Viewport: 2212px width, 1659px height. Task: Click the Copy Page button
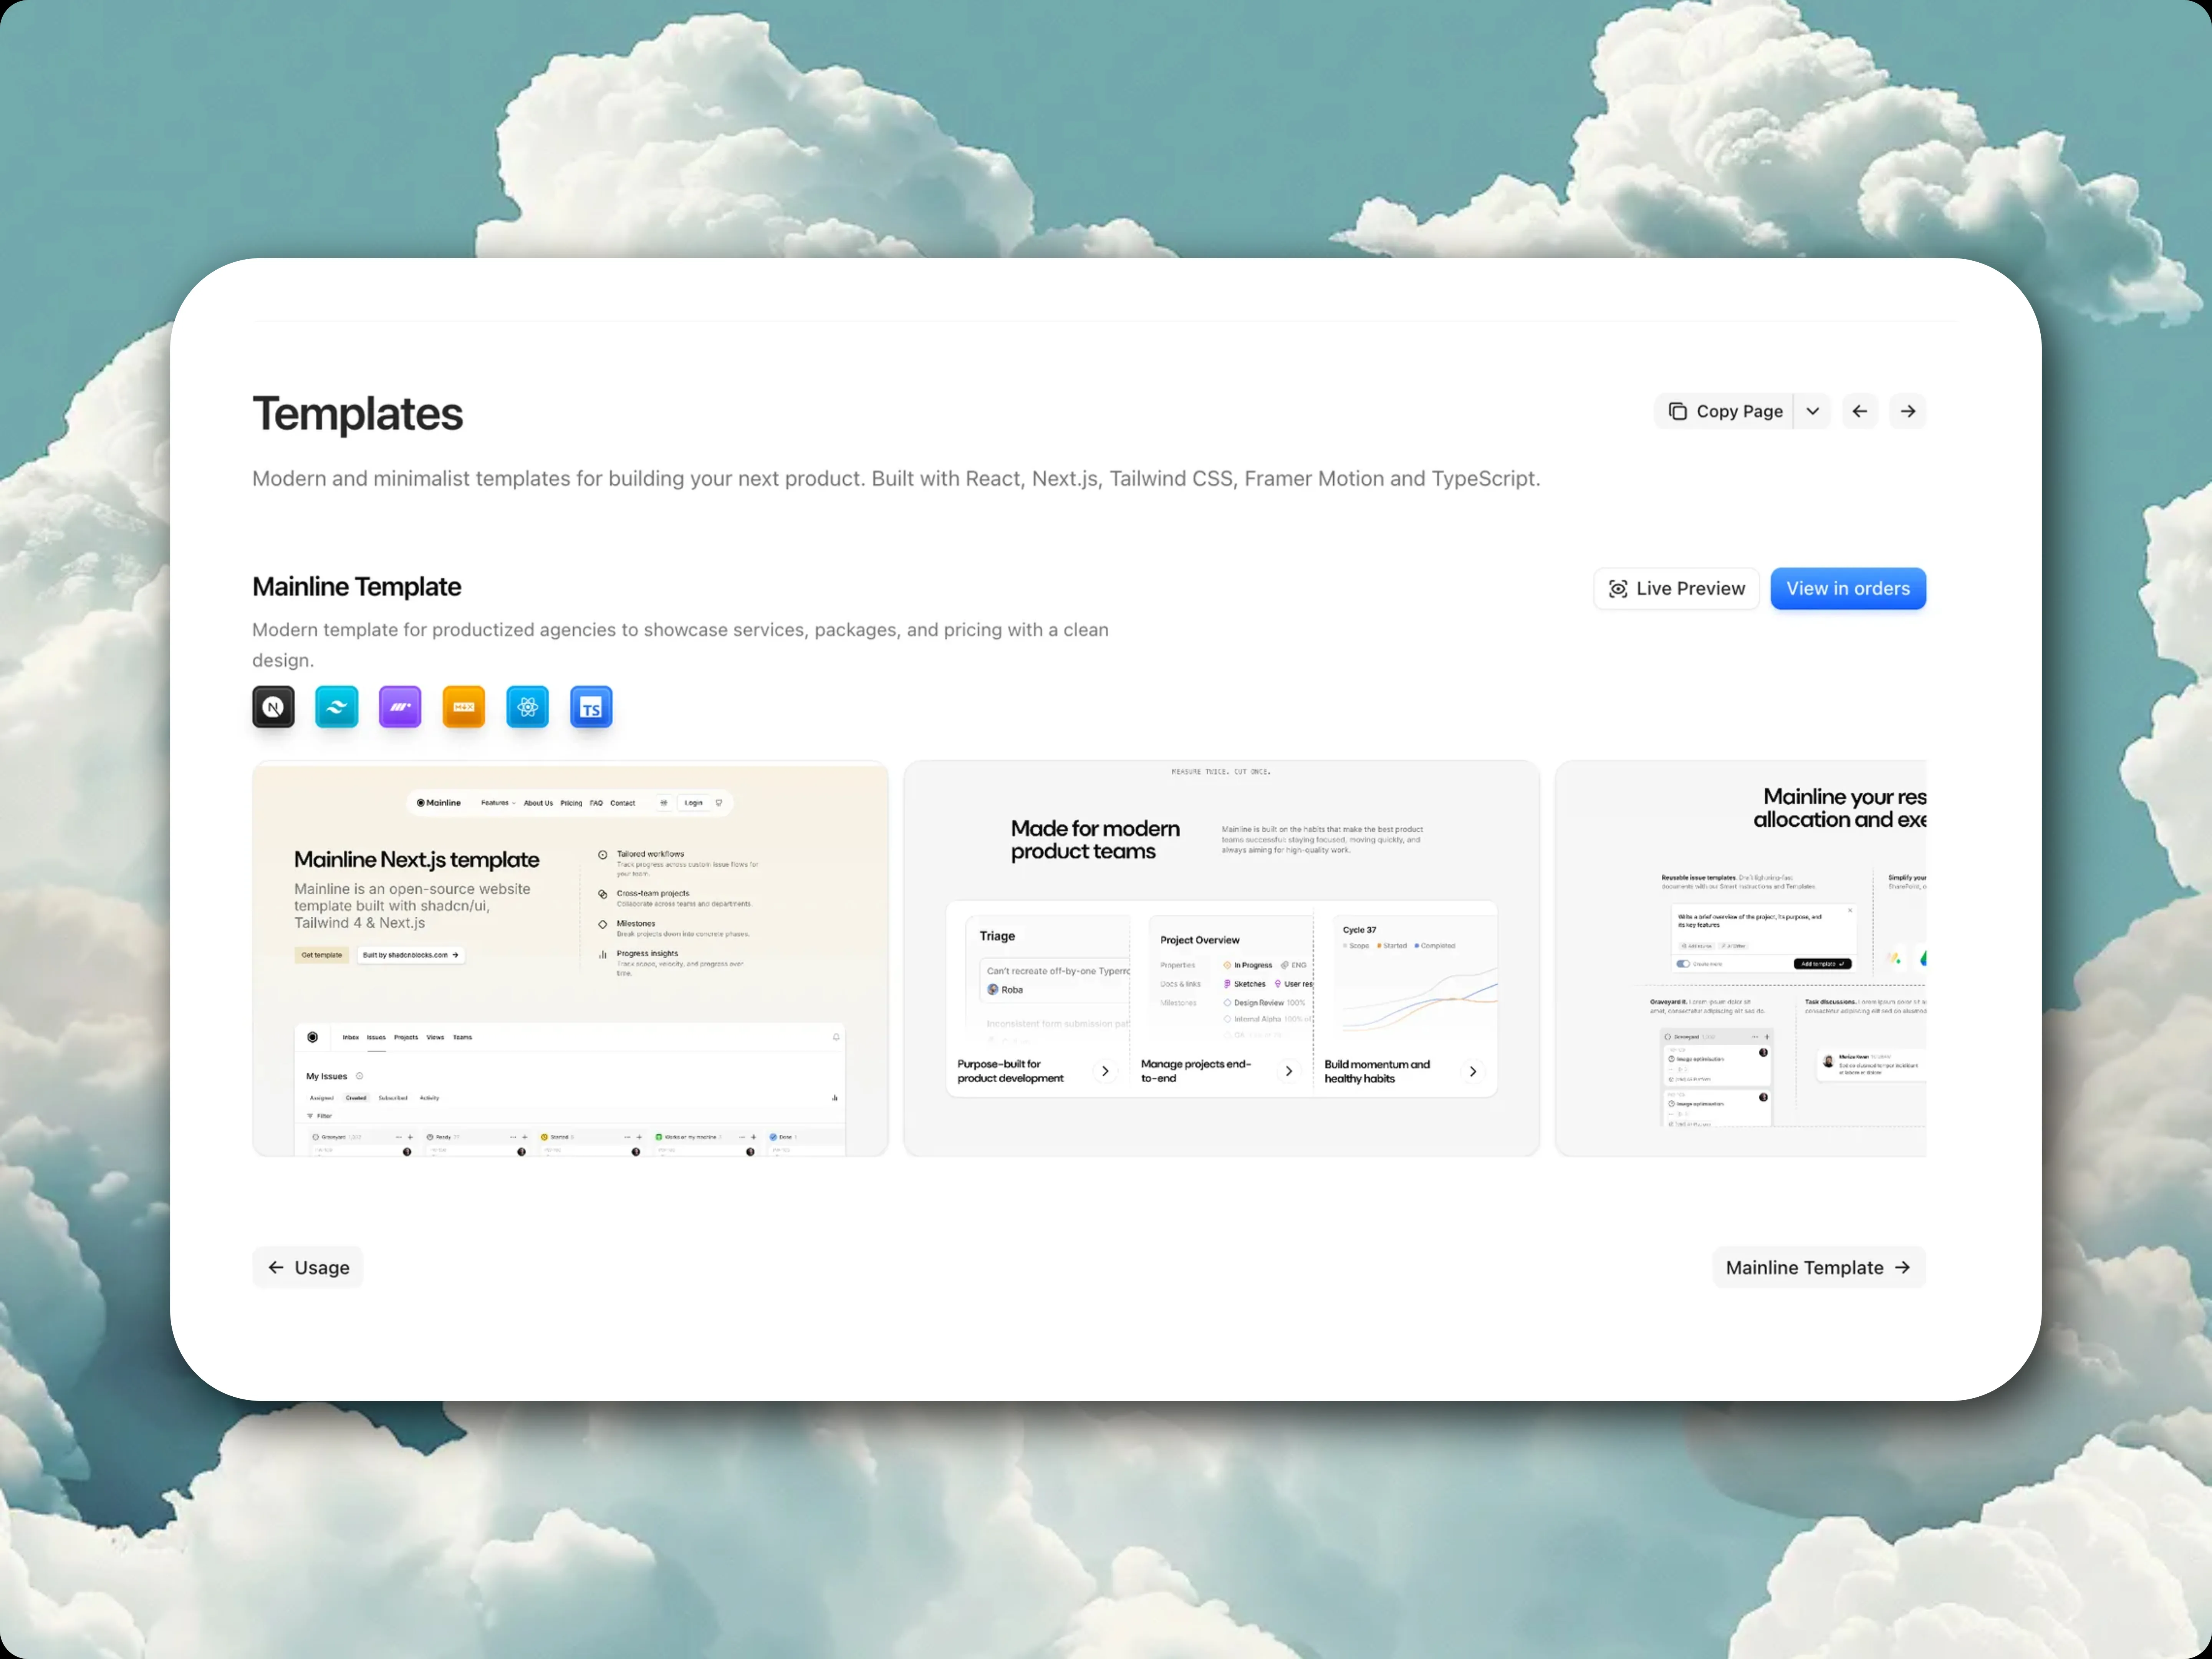[1723, 411]
